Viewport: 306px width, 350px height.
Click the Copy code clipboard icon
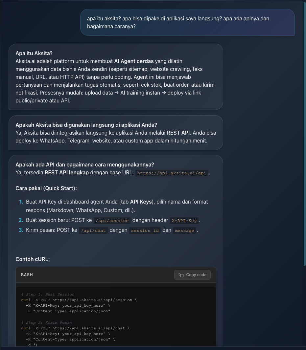point(181,275)
